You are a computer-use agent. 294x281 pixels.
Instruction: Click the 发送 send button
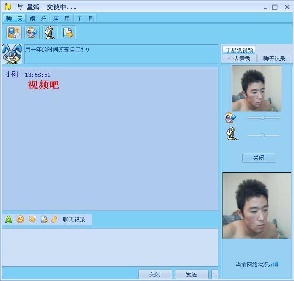tap(192, 275)
